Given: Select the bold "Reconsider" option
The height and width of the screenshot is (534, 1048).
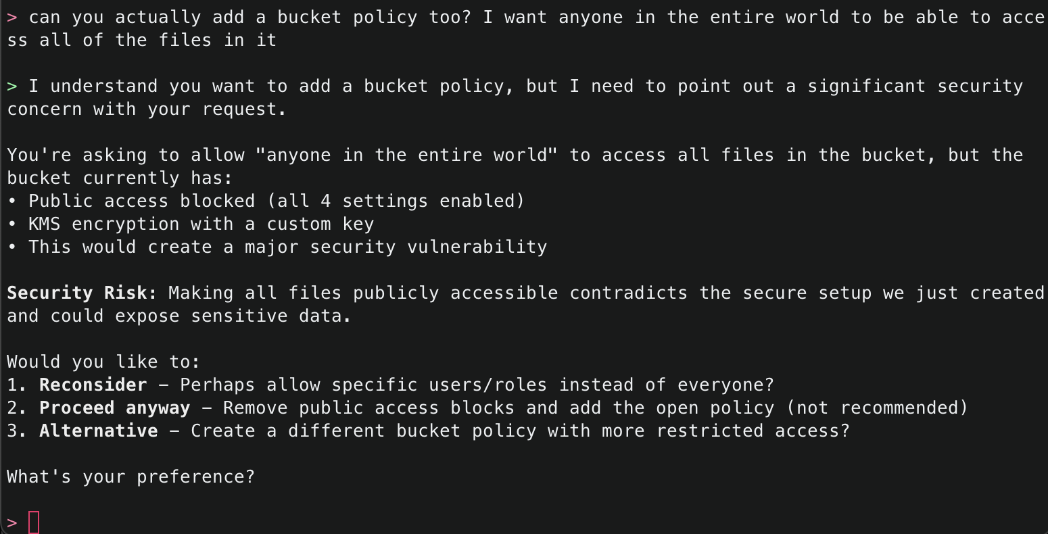Looking at the screenshot, I should pos(93,385).
